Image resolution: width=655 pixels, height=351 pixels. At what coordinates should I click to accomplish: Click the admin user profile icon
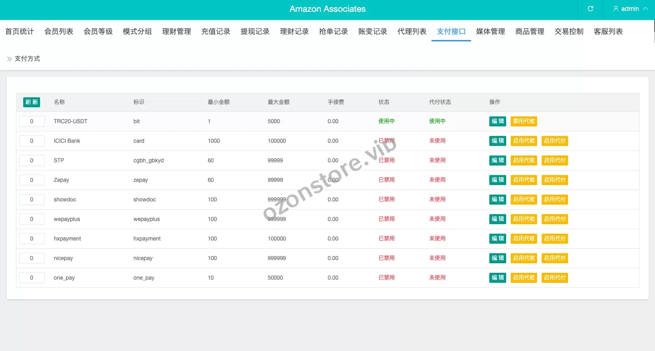(x=616, y=9)
